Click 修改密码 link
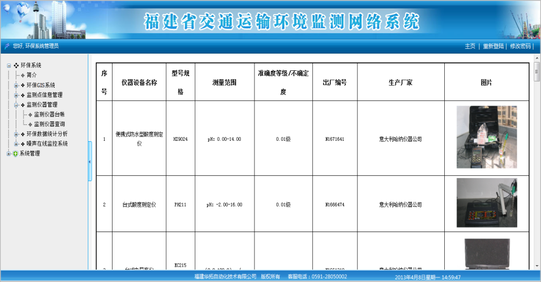The height and width of the screenshot is (282, 541). pos(520,46)
